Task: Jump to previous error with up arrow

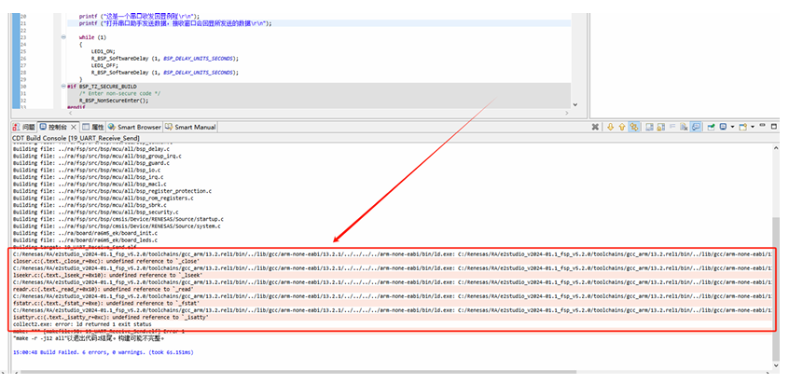Action: (622, 127)
